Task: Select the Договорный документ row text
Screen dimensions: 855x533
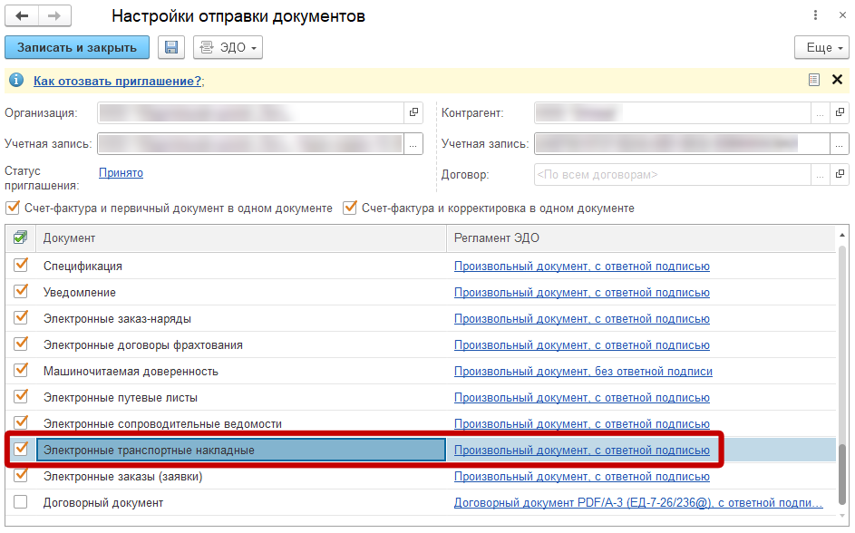Action: [x=103, y=503]
